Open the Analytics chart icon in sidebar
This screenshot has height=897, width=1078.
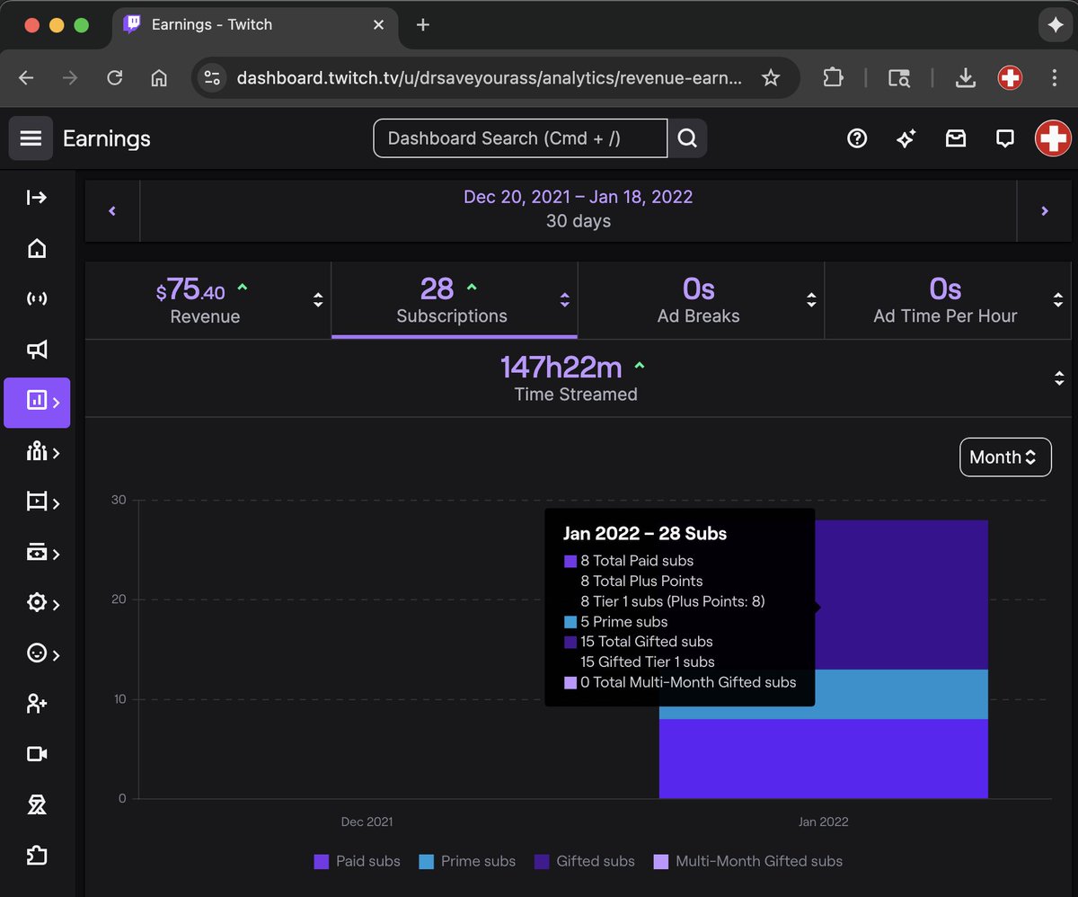tap(37, 402)
